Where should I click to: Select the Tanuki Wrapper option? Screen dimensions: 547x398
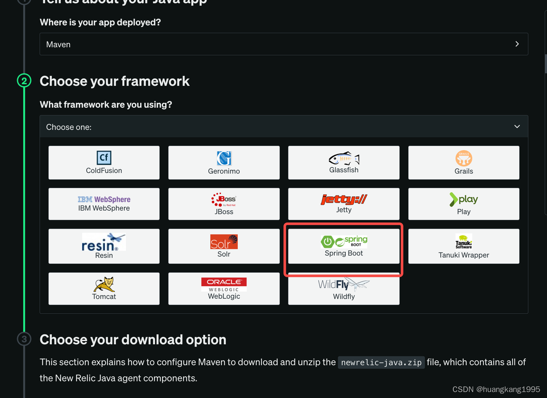464,246
